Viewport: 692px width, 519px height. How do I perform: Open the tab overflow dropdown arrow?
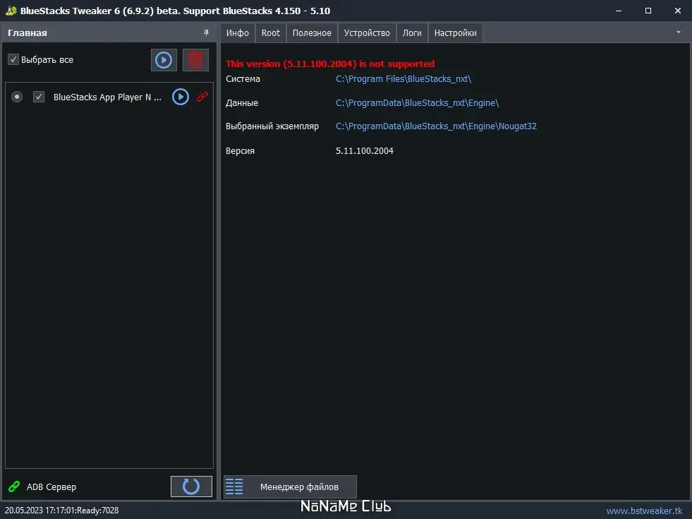click(679, 32)
